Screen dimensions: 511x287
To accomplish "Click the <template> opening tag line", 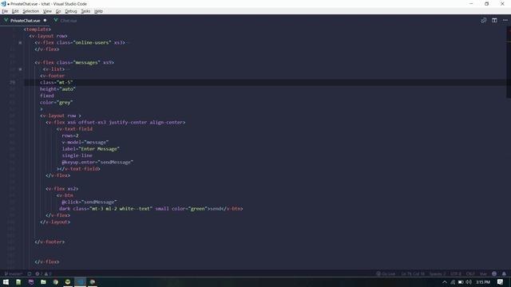I will coord(38,29).
